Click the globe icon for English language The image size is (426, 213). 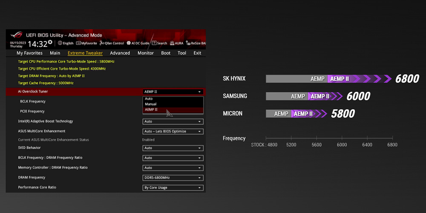[x=60, y=43]
